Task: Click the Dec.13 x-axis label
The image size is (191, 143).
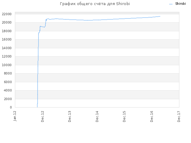Action: 70,116
